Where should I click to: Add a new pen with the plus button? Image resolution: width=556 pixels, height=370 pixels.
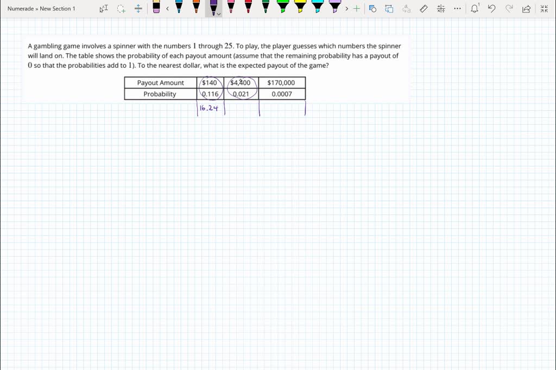357,9
